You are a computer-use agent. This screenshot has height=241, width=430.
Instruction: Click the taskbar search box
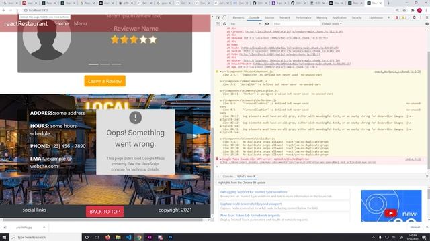45,237
